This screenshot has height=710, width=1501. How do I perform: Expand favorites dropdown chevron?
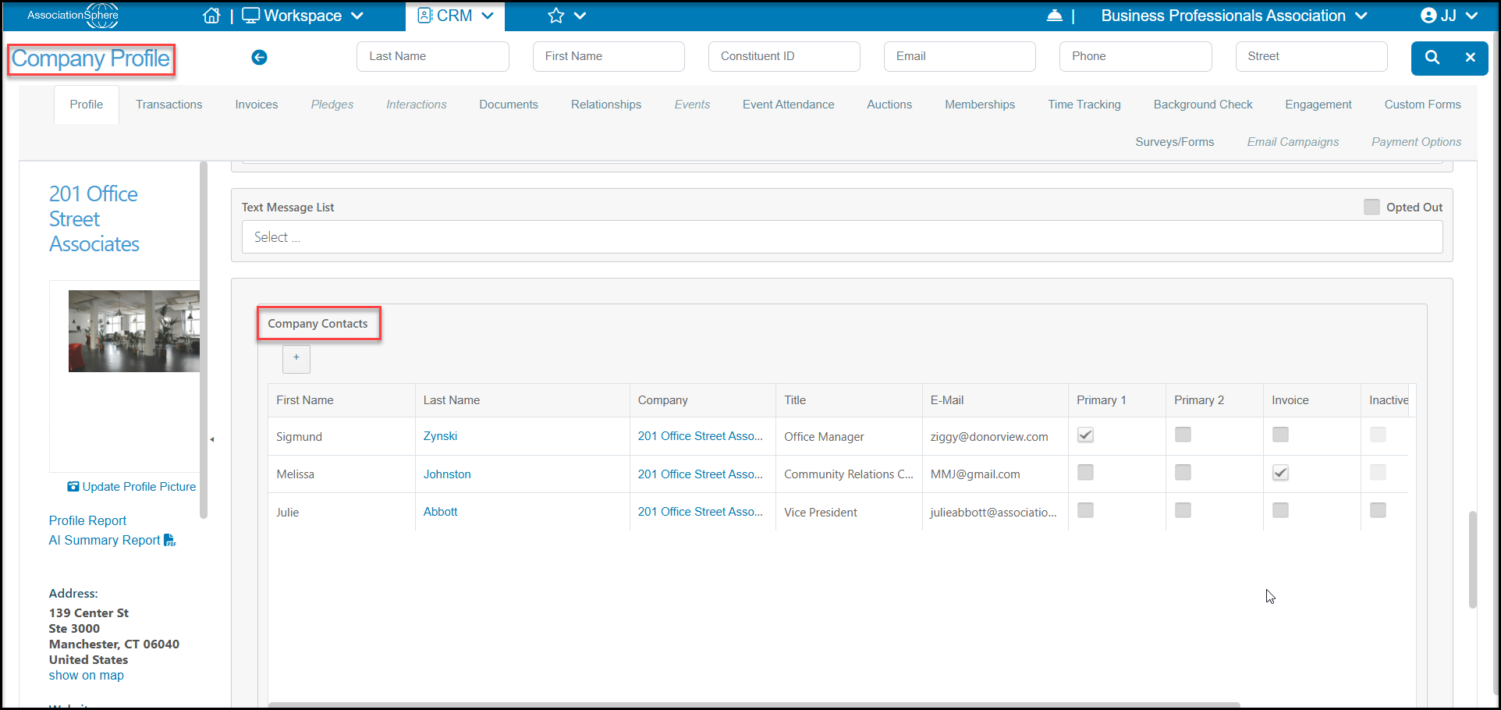[580, 16]
